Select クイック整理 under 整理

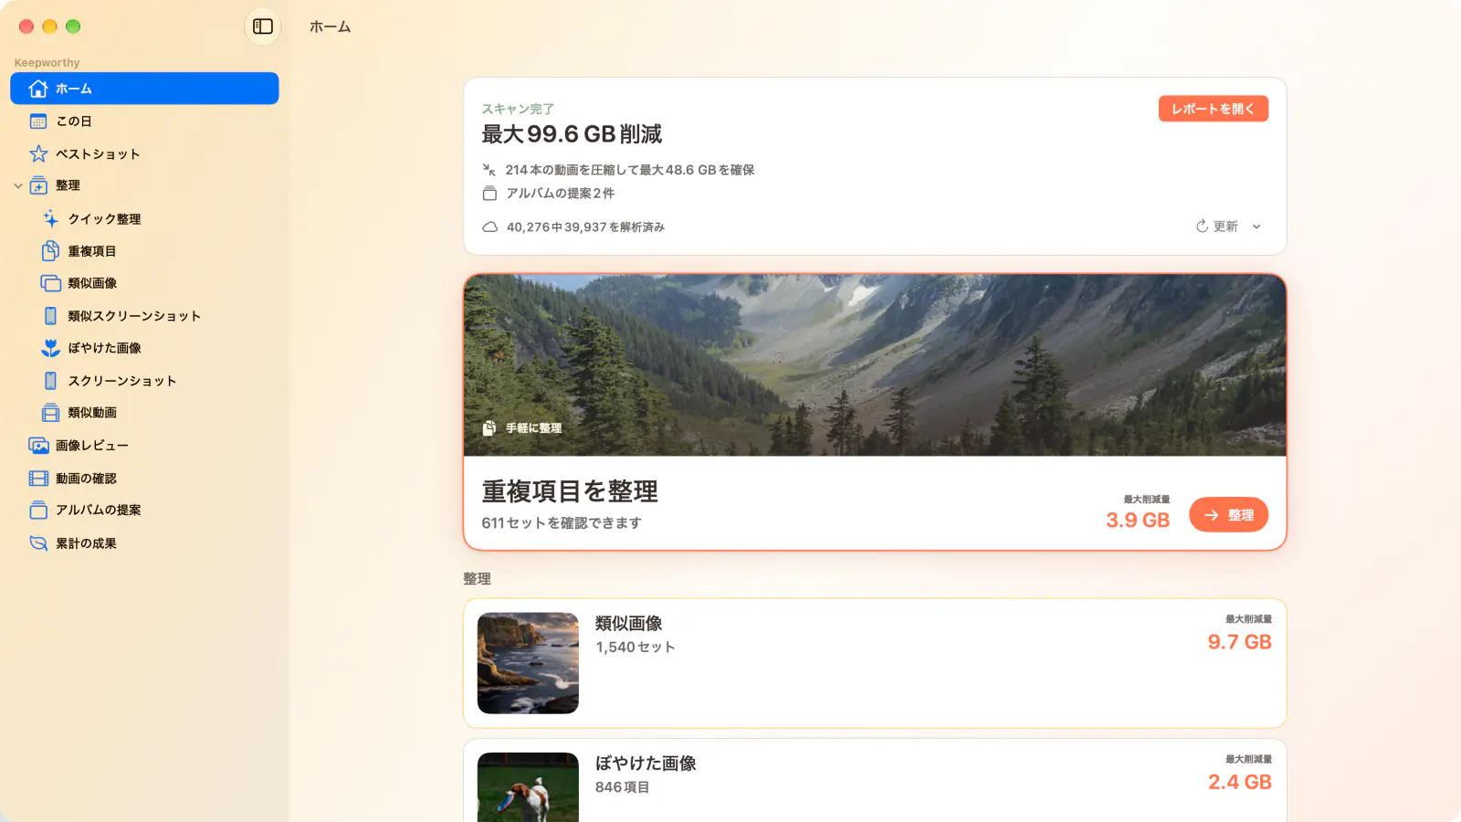click(144, 218)
